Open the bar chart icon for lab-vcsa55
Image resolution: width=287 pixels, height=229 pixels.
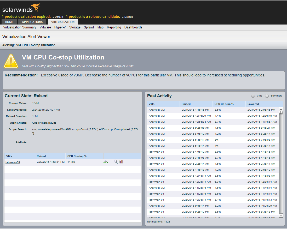point(121,162)
